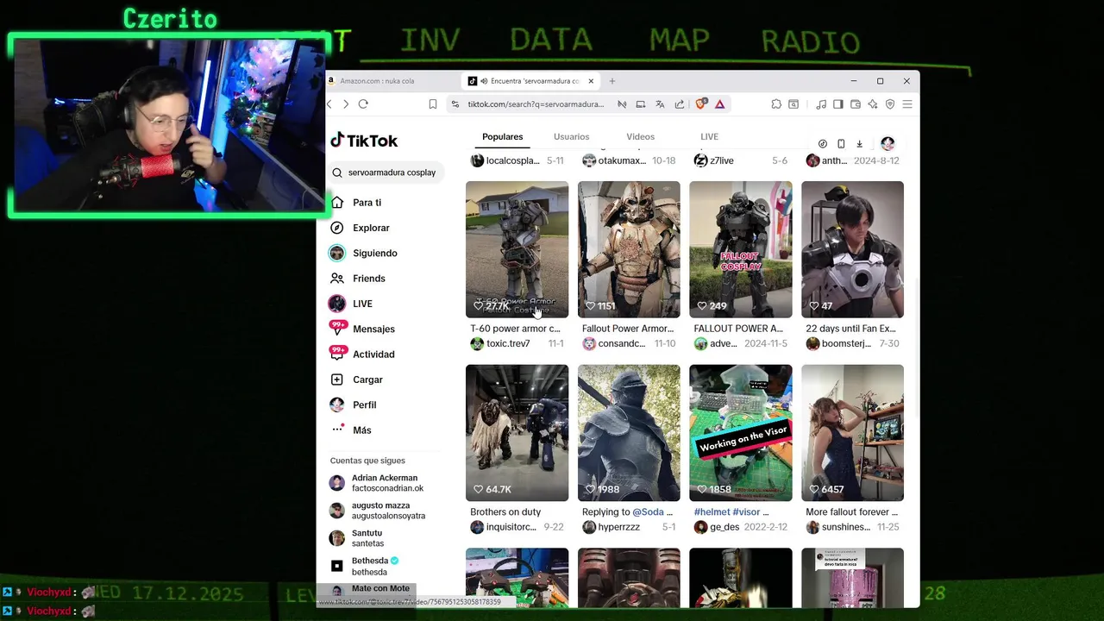1104x621 pixels.
Task: Open the VPN shield icon in toolbar
Action: point(890,104)
